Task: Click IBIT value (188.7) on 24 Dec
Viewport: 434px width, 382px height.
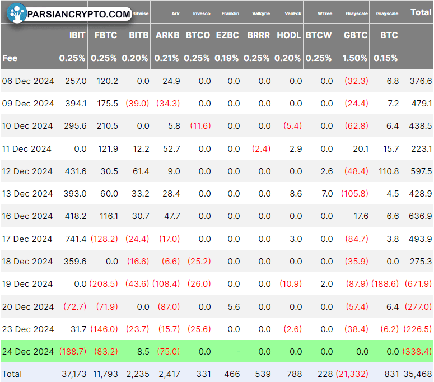Action: tap(73, 352)
